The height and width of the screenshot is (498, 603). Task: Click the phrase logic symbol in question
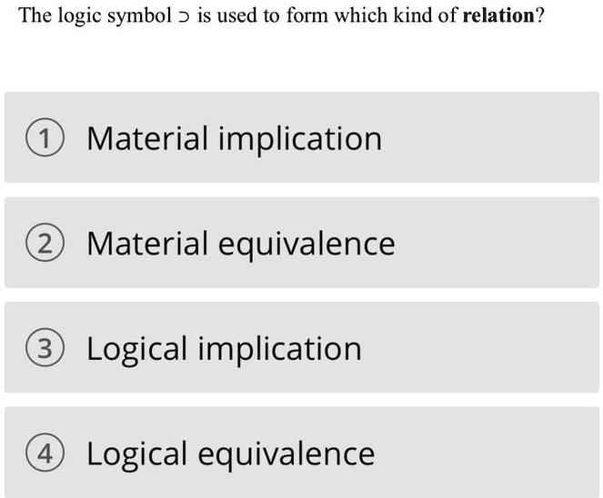[115, 16]
